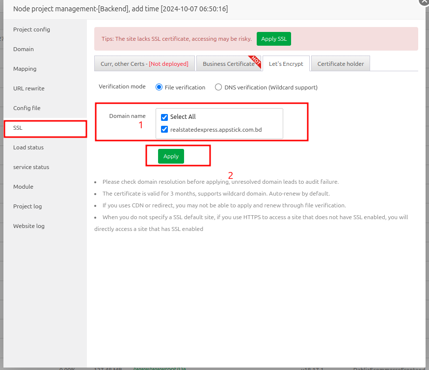Switch to Curr, other Certs tab

click(x=144, y=64)
